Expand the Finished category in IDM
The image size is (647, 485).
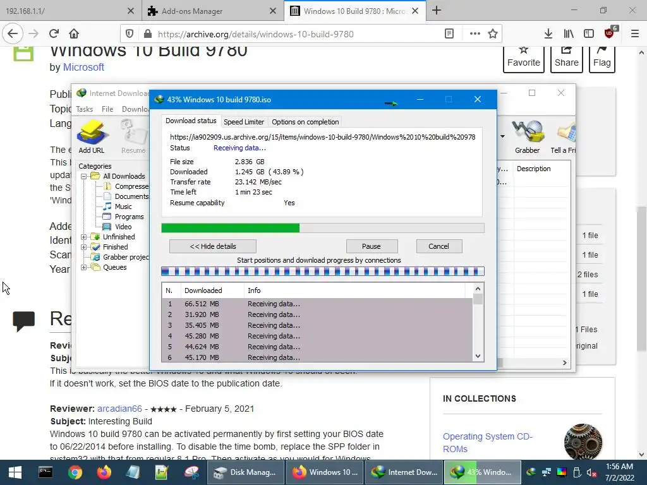click(x=84, y=247)
